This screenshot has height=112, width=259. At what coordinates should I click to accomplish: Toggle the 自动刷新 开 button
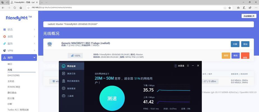click(x=249, y=16)
